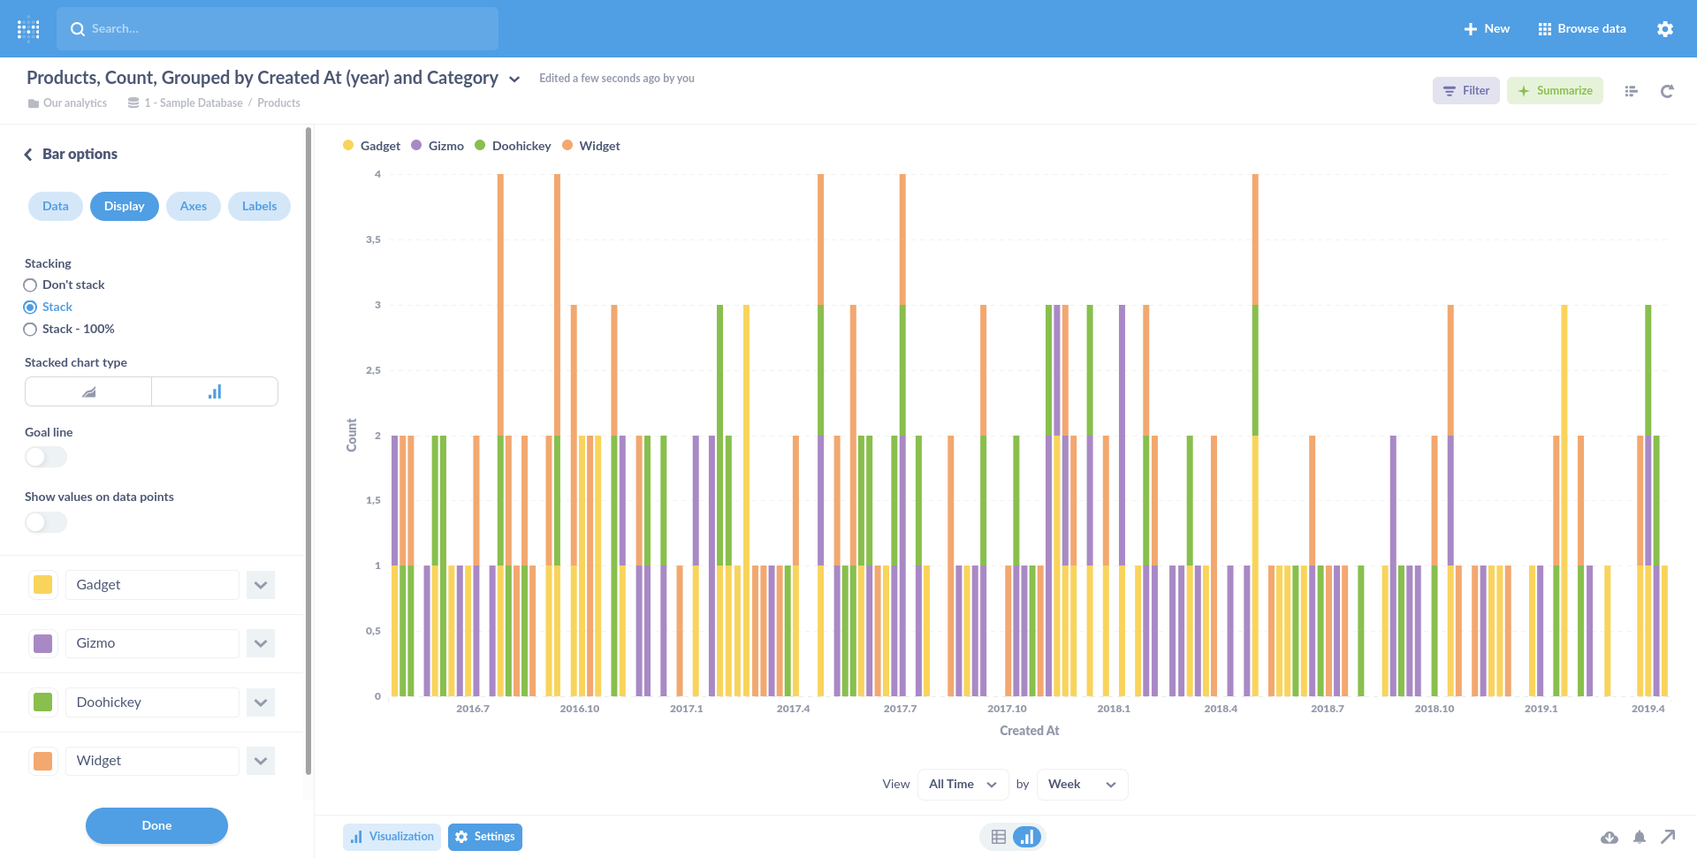The image size is (1697, 858).
Task: Enable the Goal line toggle
Action: click(45, 457)
